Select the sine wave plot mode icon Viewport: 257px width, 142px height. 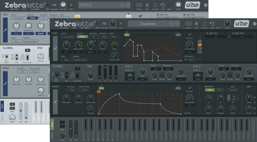click(200, 41)
